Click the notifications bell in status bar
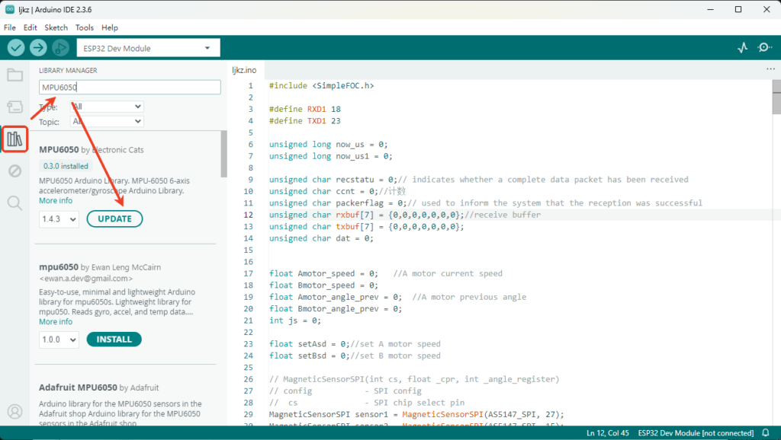 click(x=765, y=433)
